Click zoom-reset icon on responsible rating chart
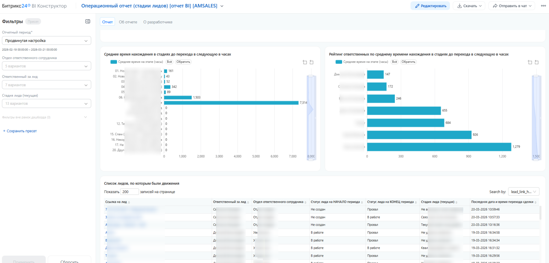 point(536,62)
